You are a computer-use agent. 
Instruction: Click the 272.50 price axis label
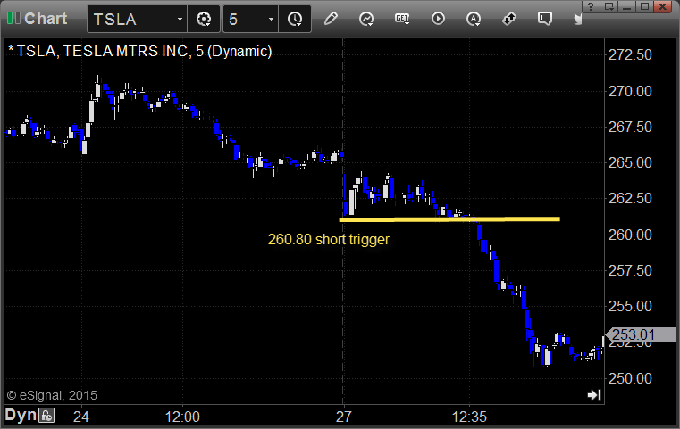tap(630, 55)
